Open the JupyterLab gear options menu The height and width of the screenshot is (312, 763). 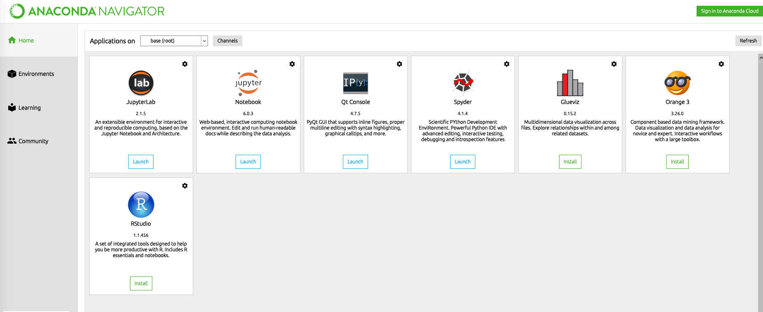click(x=185, y=64)
